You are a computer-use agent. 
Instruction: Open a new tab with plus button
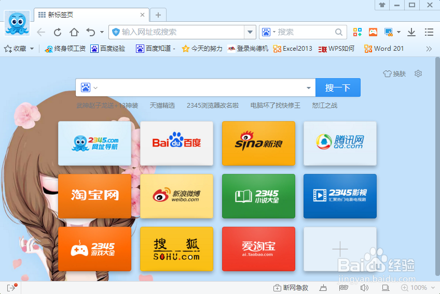(x=158, y=15)
